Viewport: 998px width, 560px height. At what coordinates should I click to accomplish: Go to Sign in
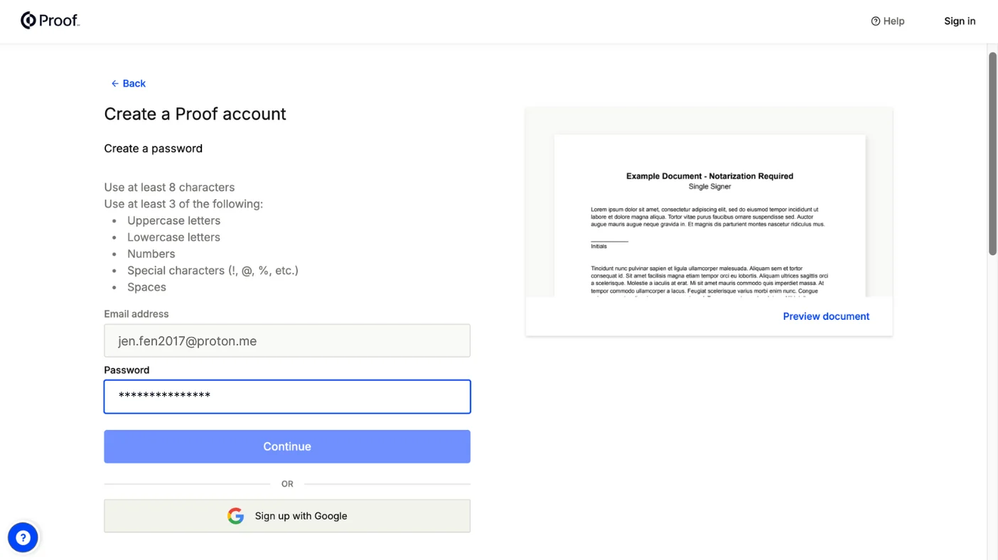pos(960,21)
